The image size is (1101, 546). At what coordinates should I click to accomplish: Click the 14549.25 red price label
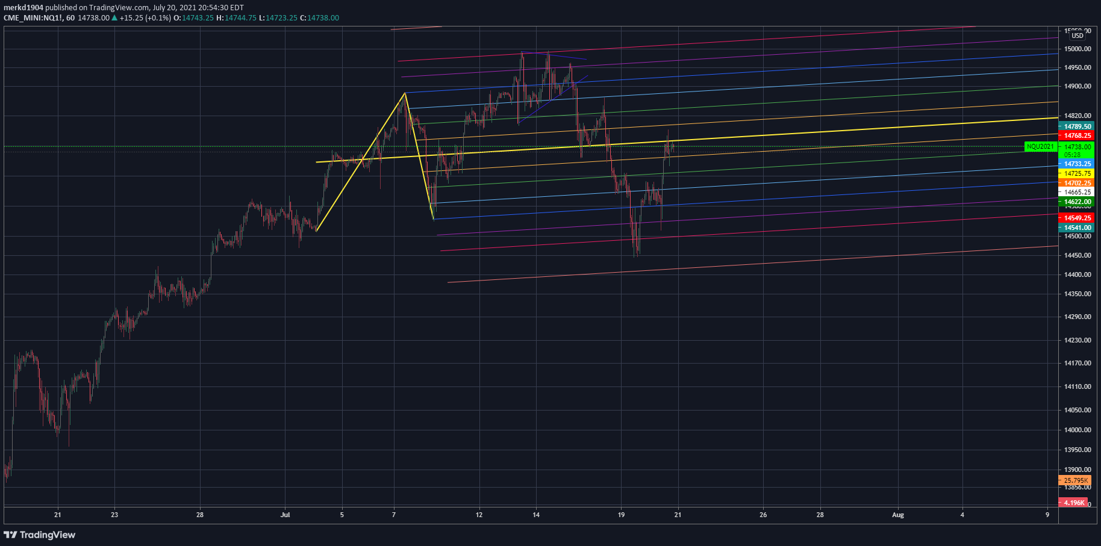1076,218
